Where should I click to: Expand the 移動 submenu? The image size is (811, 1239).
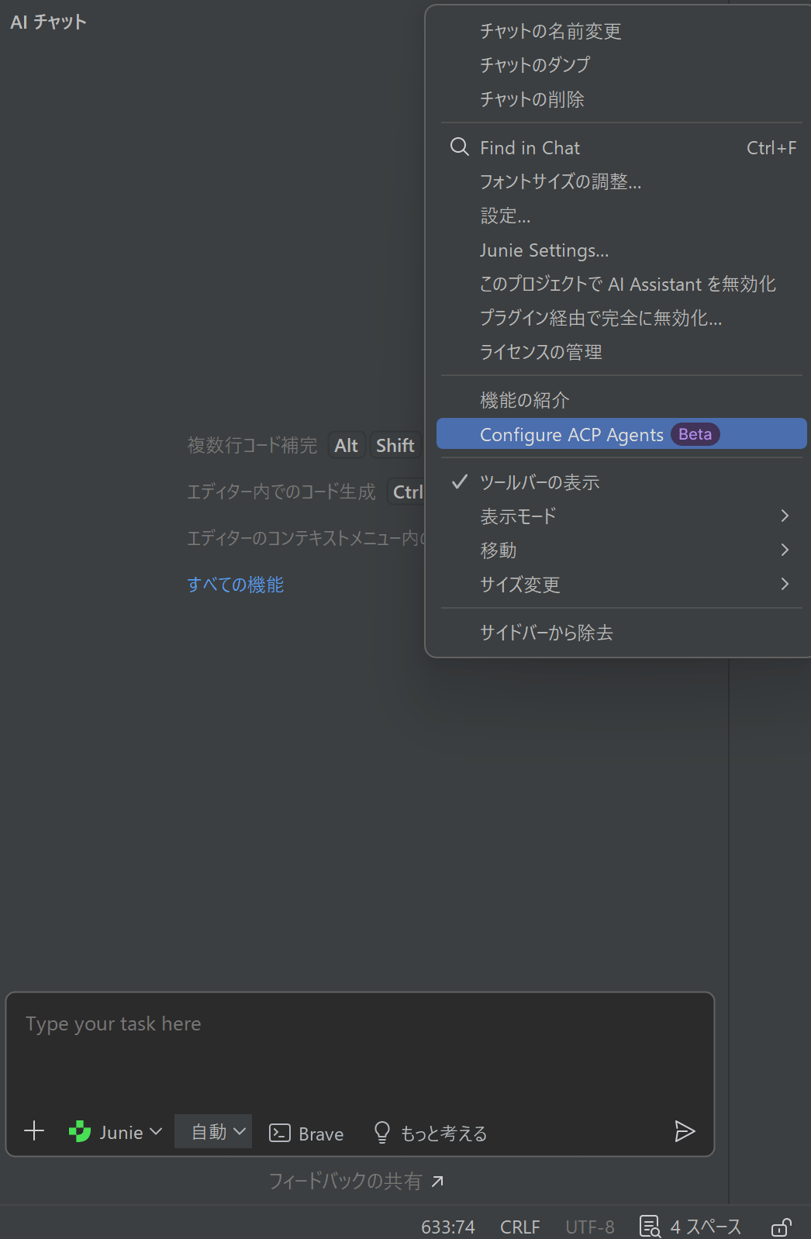(621, 550)
